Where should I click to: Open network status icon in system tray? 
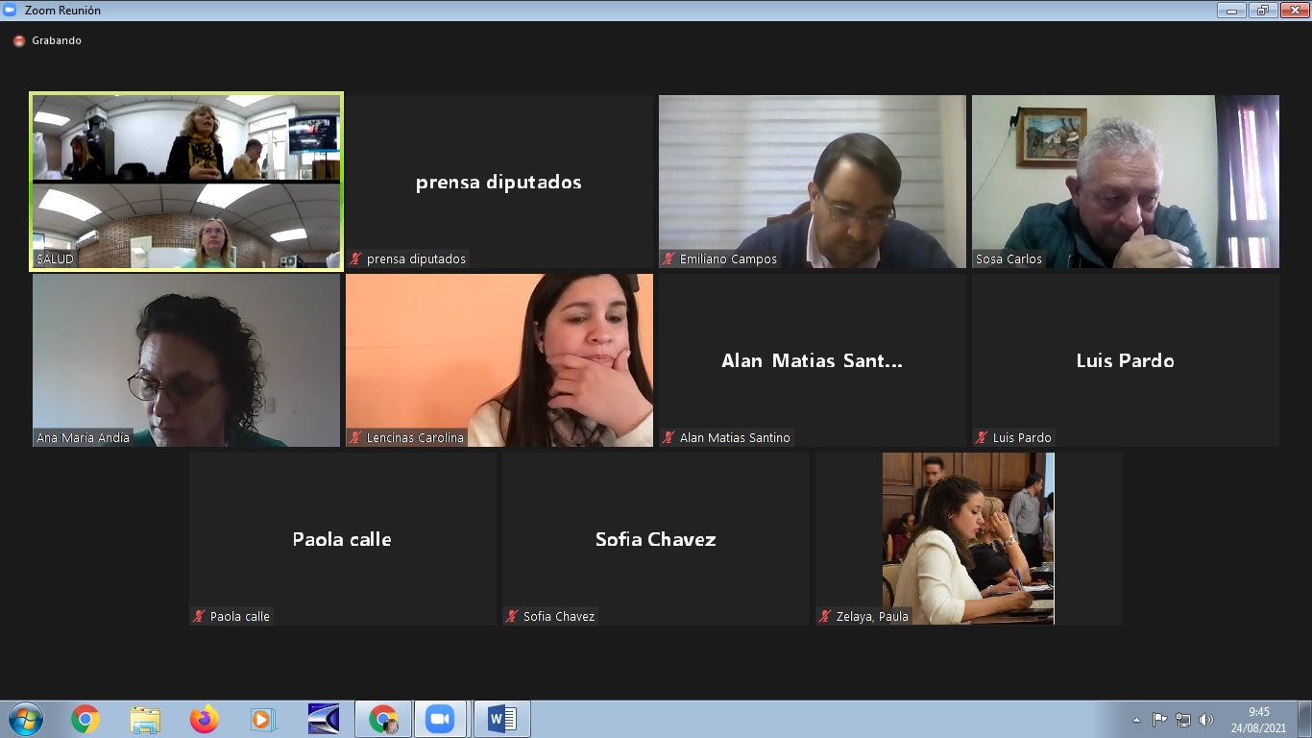coord(1183,720)
